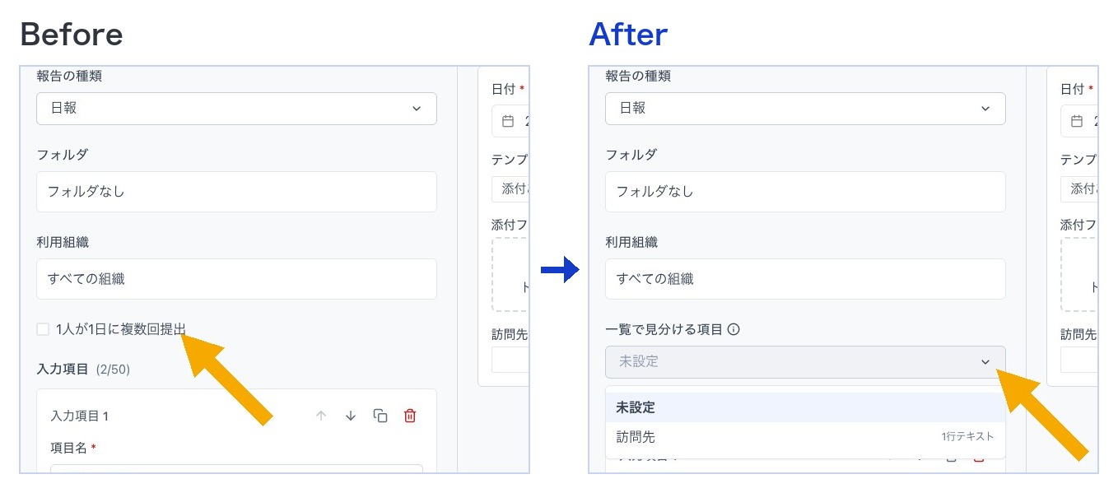This screenshot has height=493, width=1118.
Task: Click calendar icon in After 日付 field
Action: pyautogui.click(x=1077, y=121)
